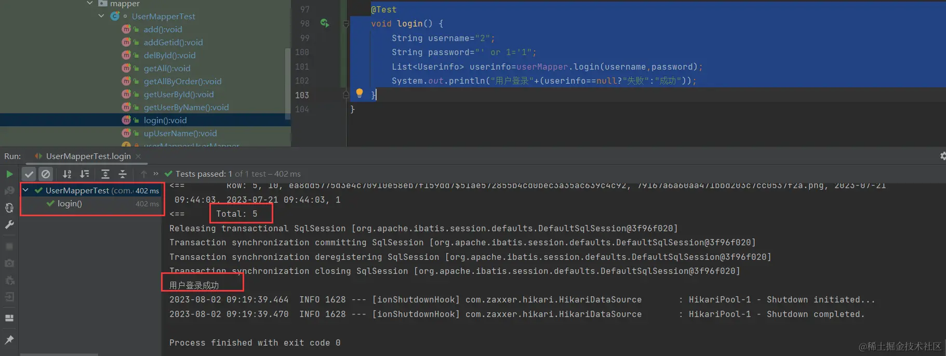946x356 pixels.
Task: Select the login() test result entry
Action: point(70,204)
